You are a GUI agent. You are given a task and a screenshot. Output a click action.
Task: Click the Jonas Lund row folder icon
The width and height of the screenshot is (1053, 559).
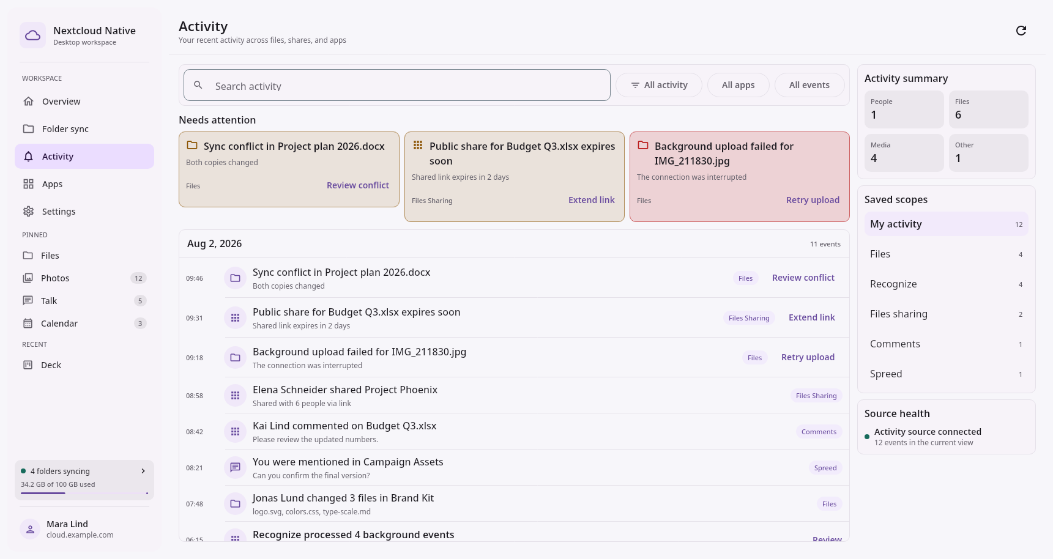click(235, 504)
